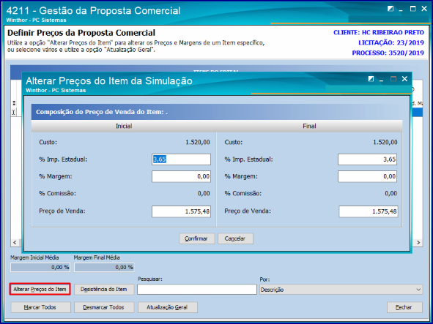Click the Final column header

click(x=309, y=126)
